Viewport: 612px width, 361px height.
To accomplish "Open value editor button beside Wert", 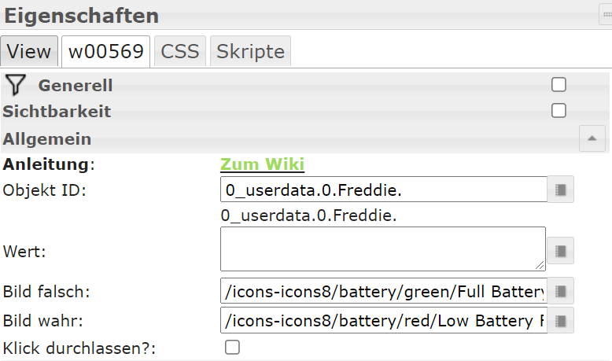I will (x=561, y=250).
